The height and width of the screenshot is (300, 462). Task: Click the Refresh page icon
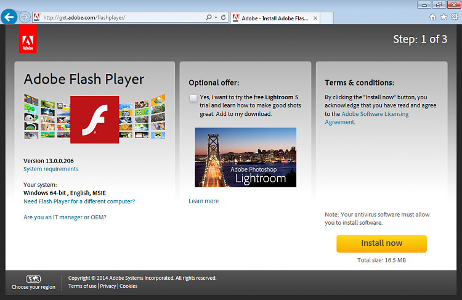coord(224,17)
